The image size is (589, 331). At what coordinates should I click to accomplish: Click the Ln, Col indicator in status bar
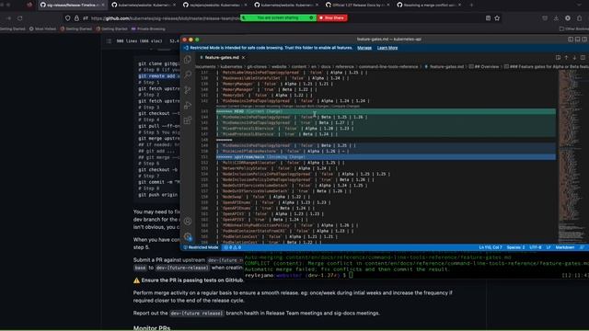point(491,247)
